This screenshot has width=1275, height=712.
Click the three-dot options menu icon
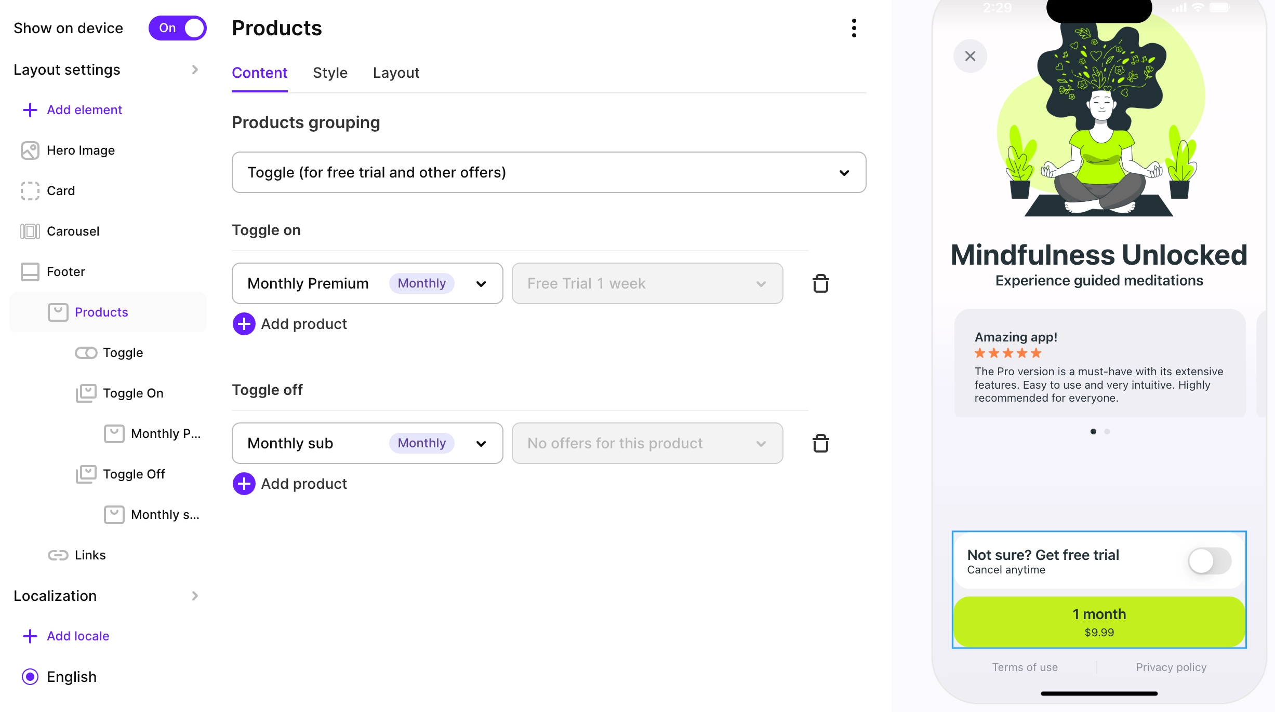[854, 28]
